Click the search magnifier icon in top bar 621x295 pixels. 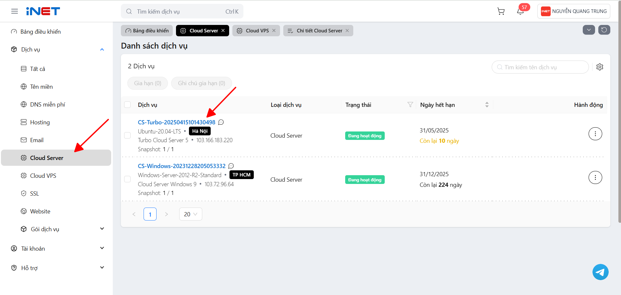coord(129,11)
